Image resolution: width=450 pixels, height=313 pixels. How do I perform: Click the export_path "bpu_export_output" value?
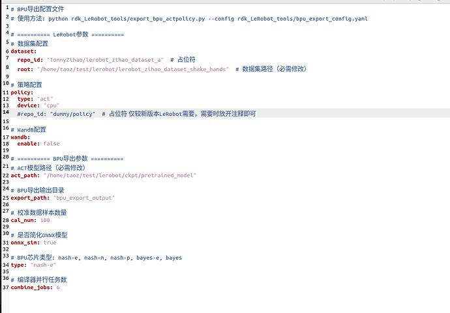point(83,198)
